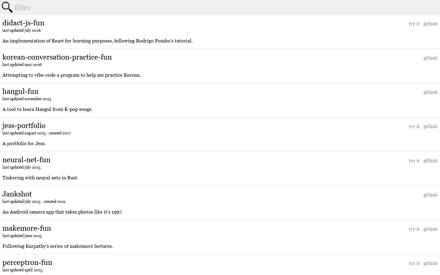The height and width of the screenshot is (275, 440).
Task: Click the 'last updated november 2025' text
Action: (x=27, y=99)
